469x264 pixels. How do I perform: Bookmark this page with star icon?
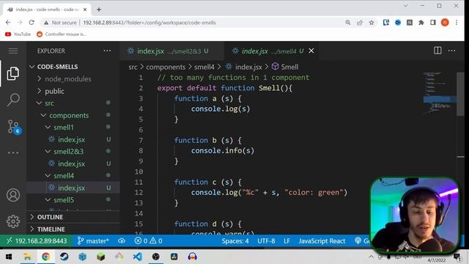point(372,23)
